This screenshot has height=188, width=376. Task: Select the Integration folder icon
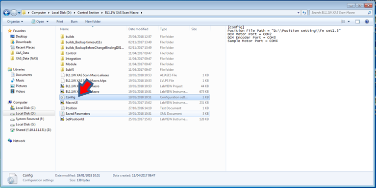[62, 59]
